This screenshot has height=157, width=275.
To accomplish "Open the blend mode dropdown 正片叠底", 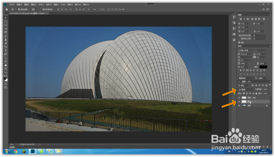I will click(x=246, y=89).
